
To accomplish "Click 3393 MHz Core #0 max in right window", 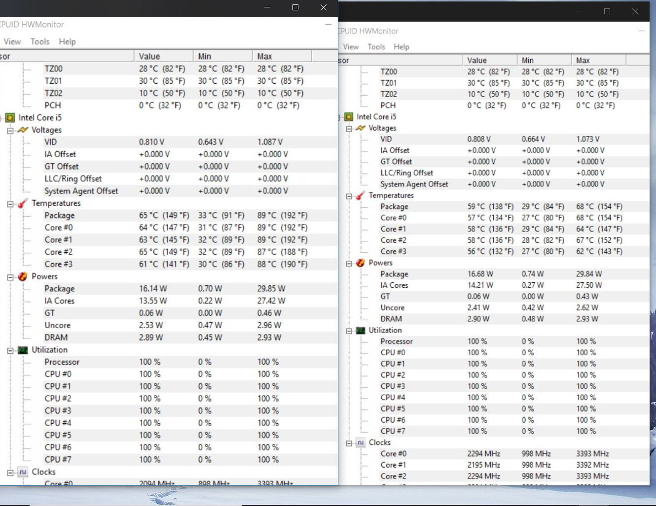I will point(592,454).
